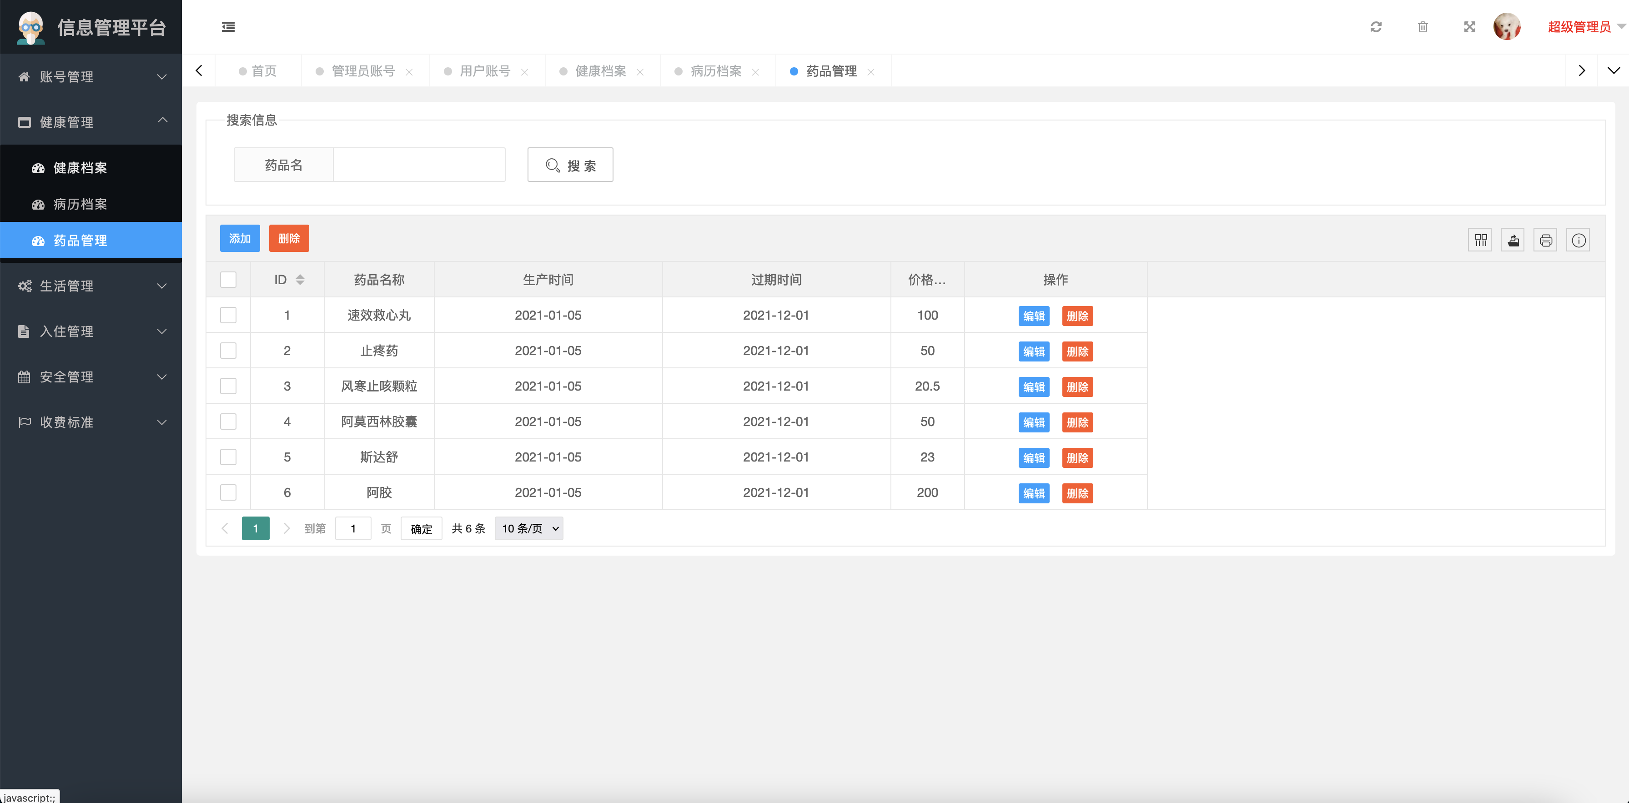1629x803 pixels.
Task: Click the info circle icon in toolbar
Action: (1579, 240)
